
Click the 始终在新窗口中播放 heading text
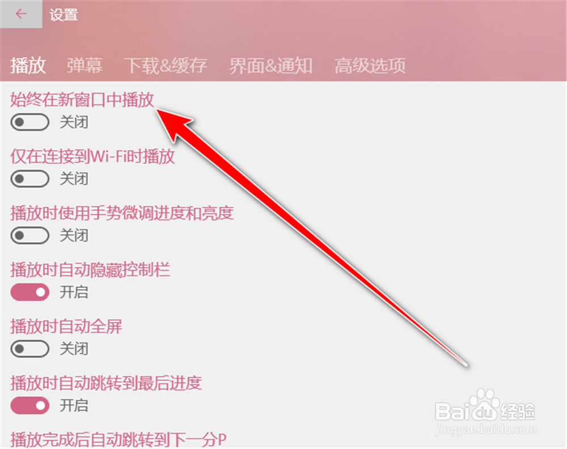point(82,99)
